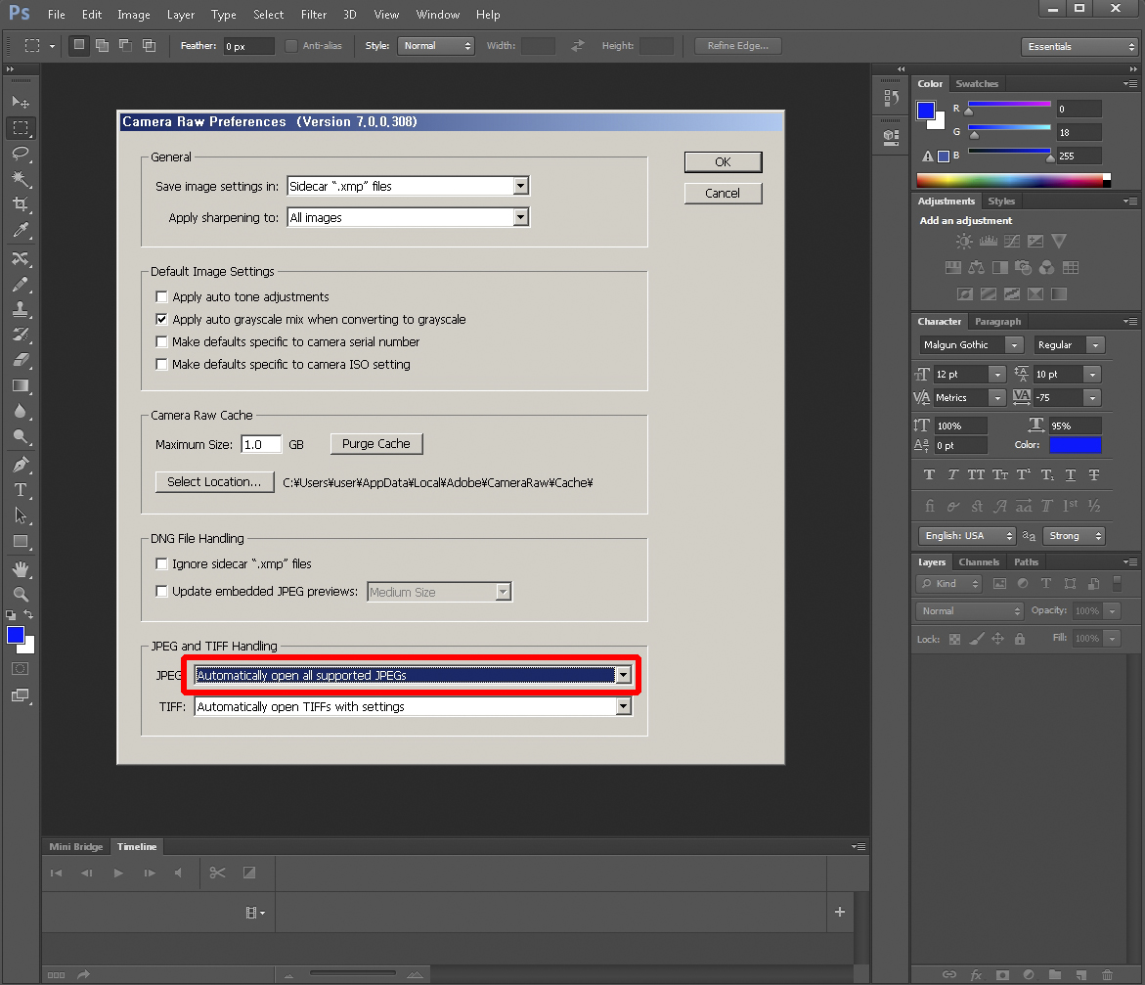This screenshot has width=1145, height=985.
Task: Toggle Quick Mask mode icon
Action: pos(21,669)
